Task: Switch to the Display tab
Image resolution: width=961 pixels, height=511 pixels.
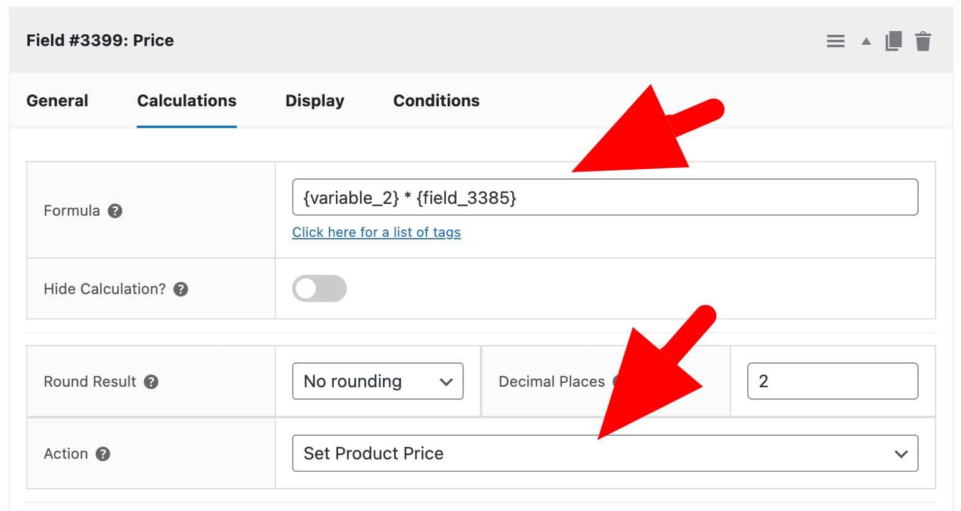Action: point(315,100)
